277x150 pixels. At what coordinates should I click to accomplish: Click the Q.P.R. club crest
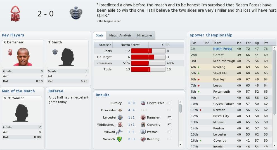click(x=76, y=13)
